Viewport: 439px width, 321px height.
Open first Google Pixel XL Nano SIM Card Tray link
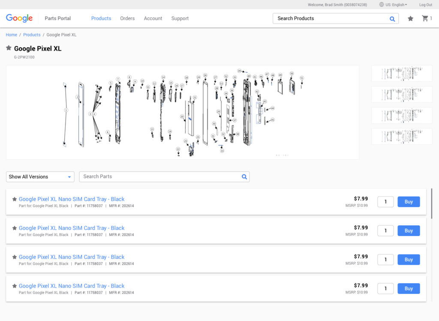click(x=72, y=199)
